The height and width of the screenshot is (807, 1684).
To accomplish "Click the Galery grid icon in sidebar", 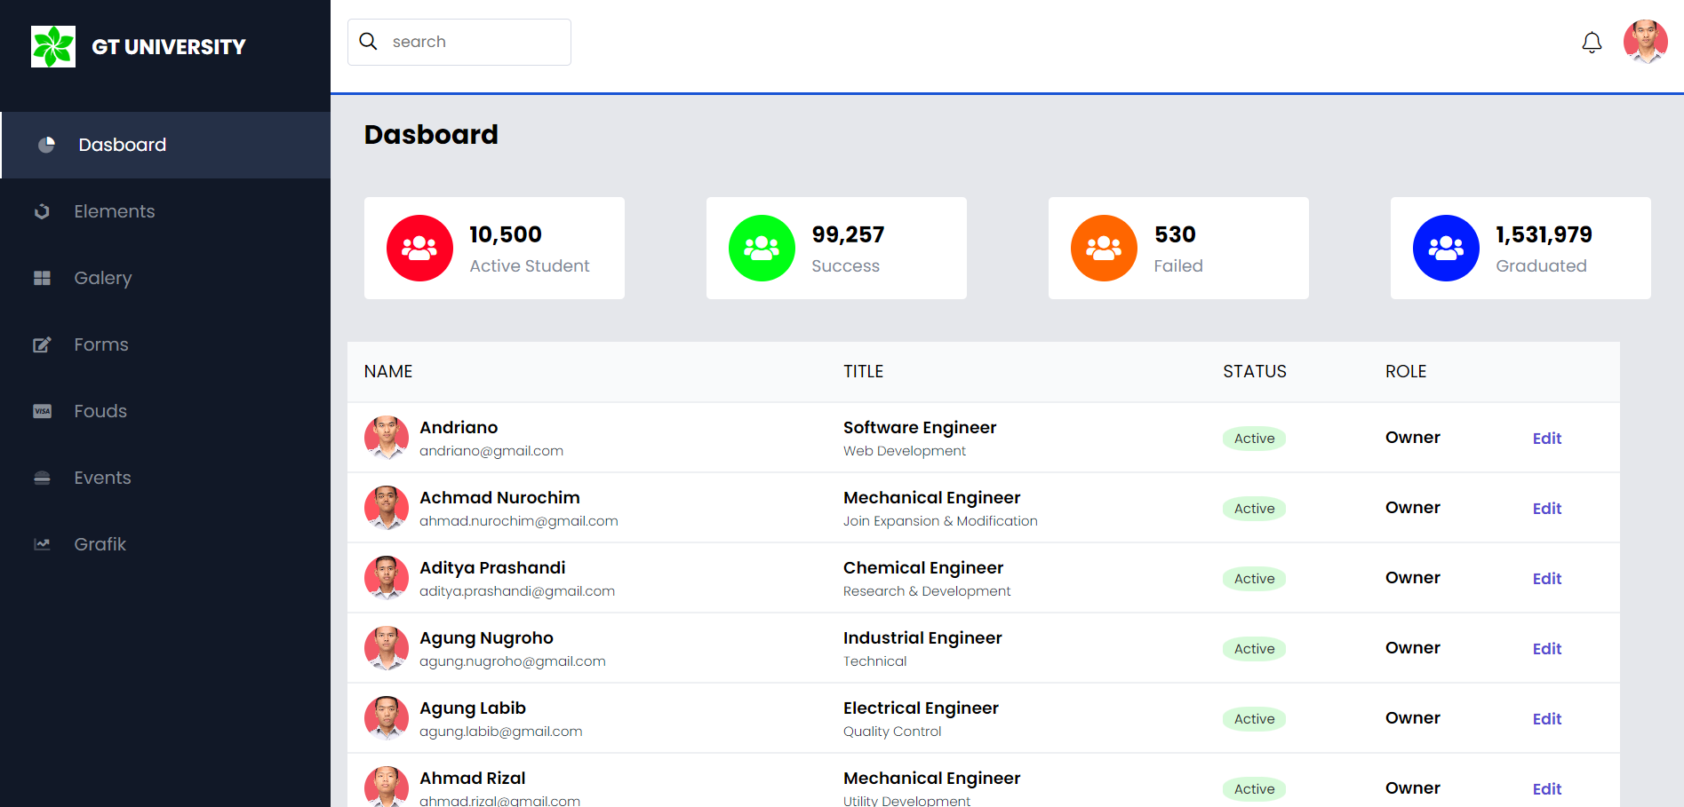I will pos(42,278).
